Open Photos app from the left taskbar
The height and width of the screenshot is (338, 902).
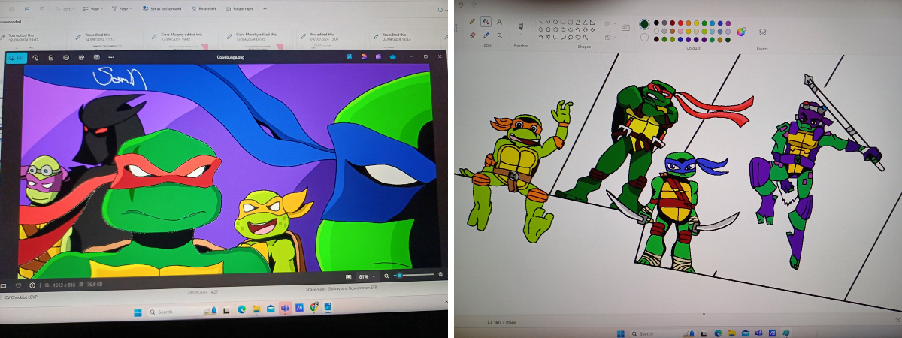click(x=328, y=306)
